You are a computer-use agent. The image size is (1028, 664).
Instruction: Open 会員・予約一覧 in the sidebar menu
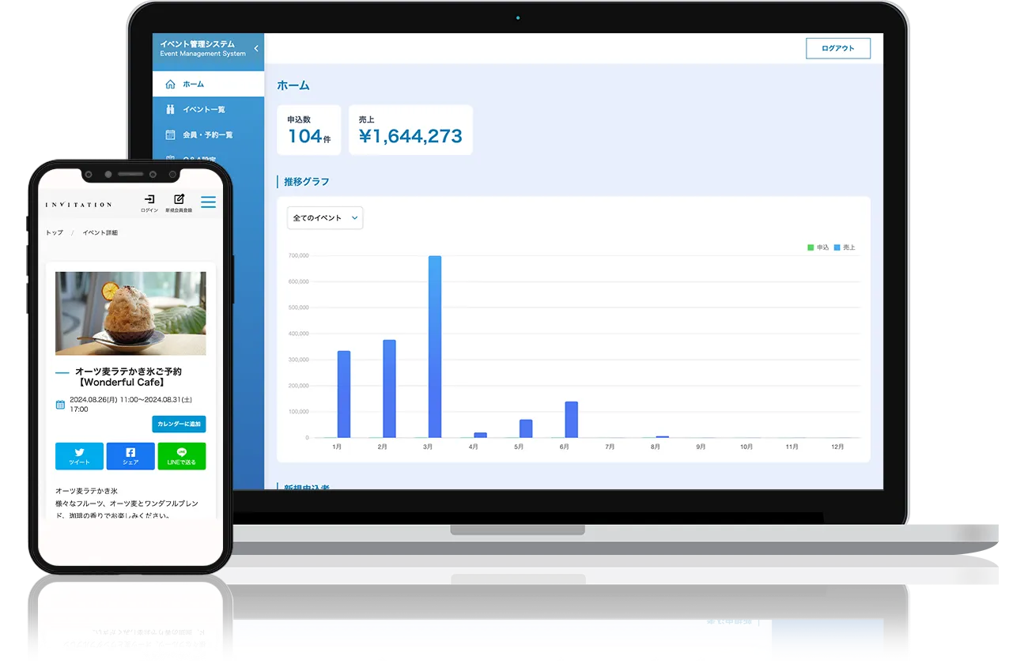207,134
